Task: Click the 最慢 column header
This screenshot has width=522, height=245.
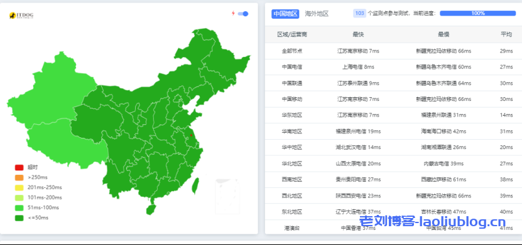Action: pyautogui.click(x=443, y=34)
